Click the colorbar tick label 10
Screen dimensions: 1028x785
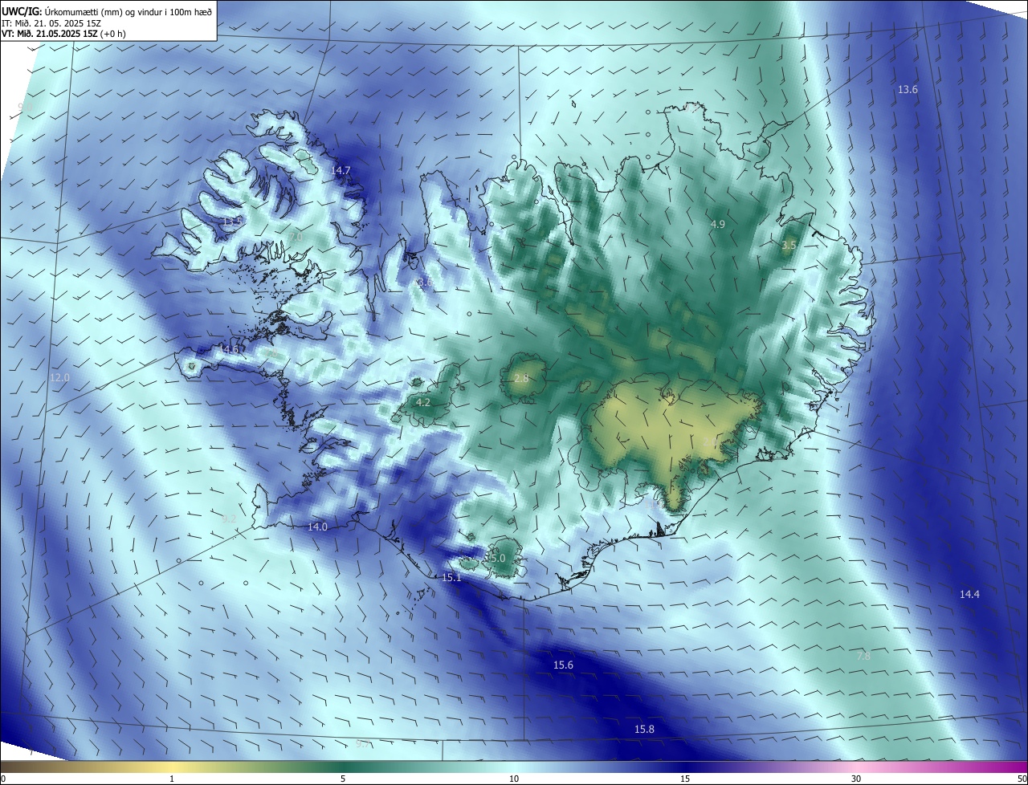coord(514,779)
